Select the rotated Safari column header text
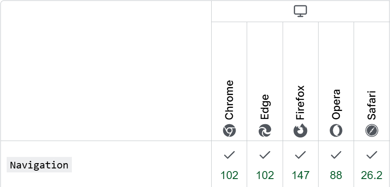390x187 pixels. 372,105
